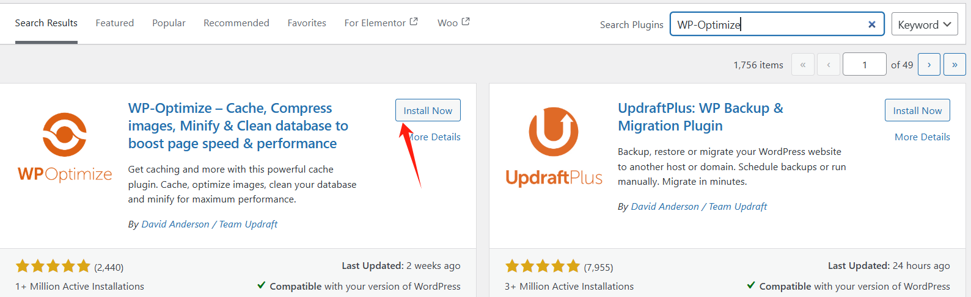Install the WP-Optimize plugin now
The image size is (971, 297).
(x=428, y=110)
